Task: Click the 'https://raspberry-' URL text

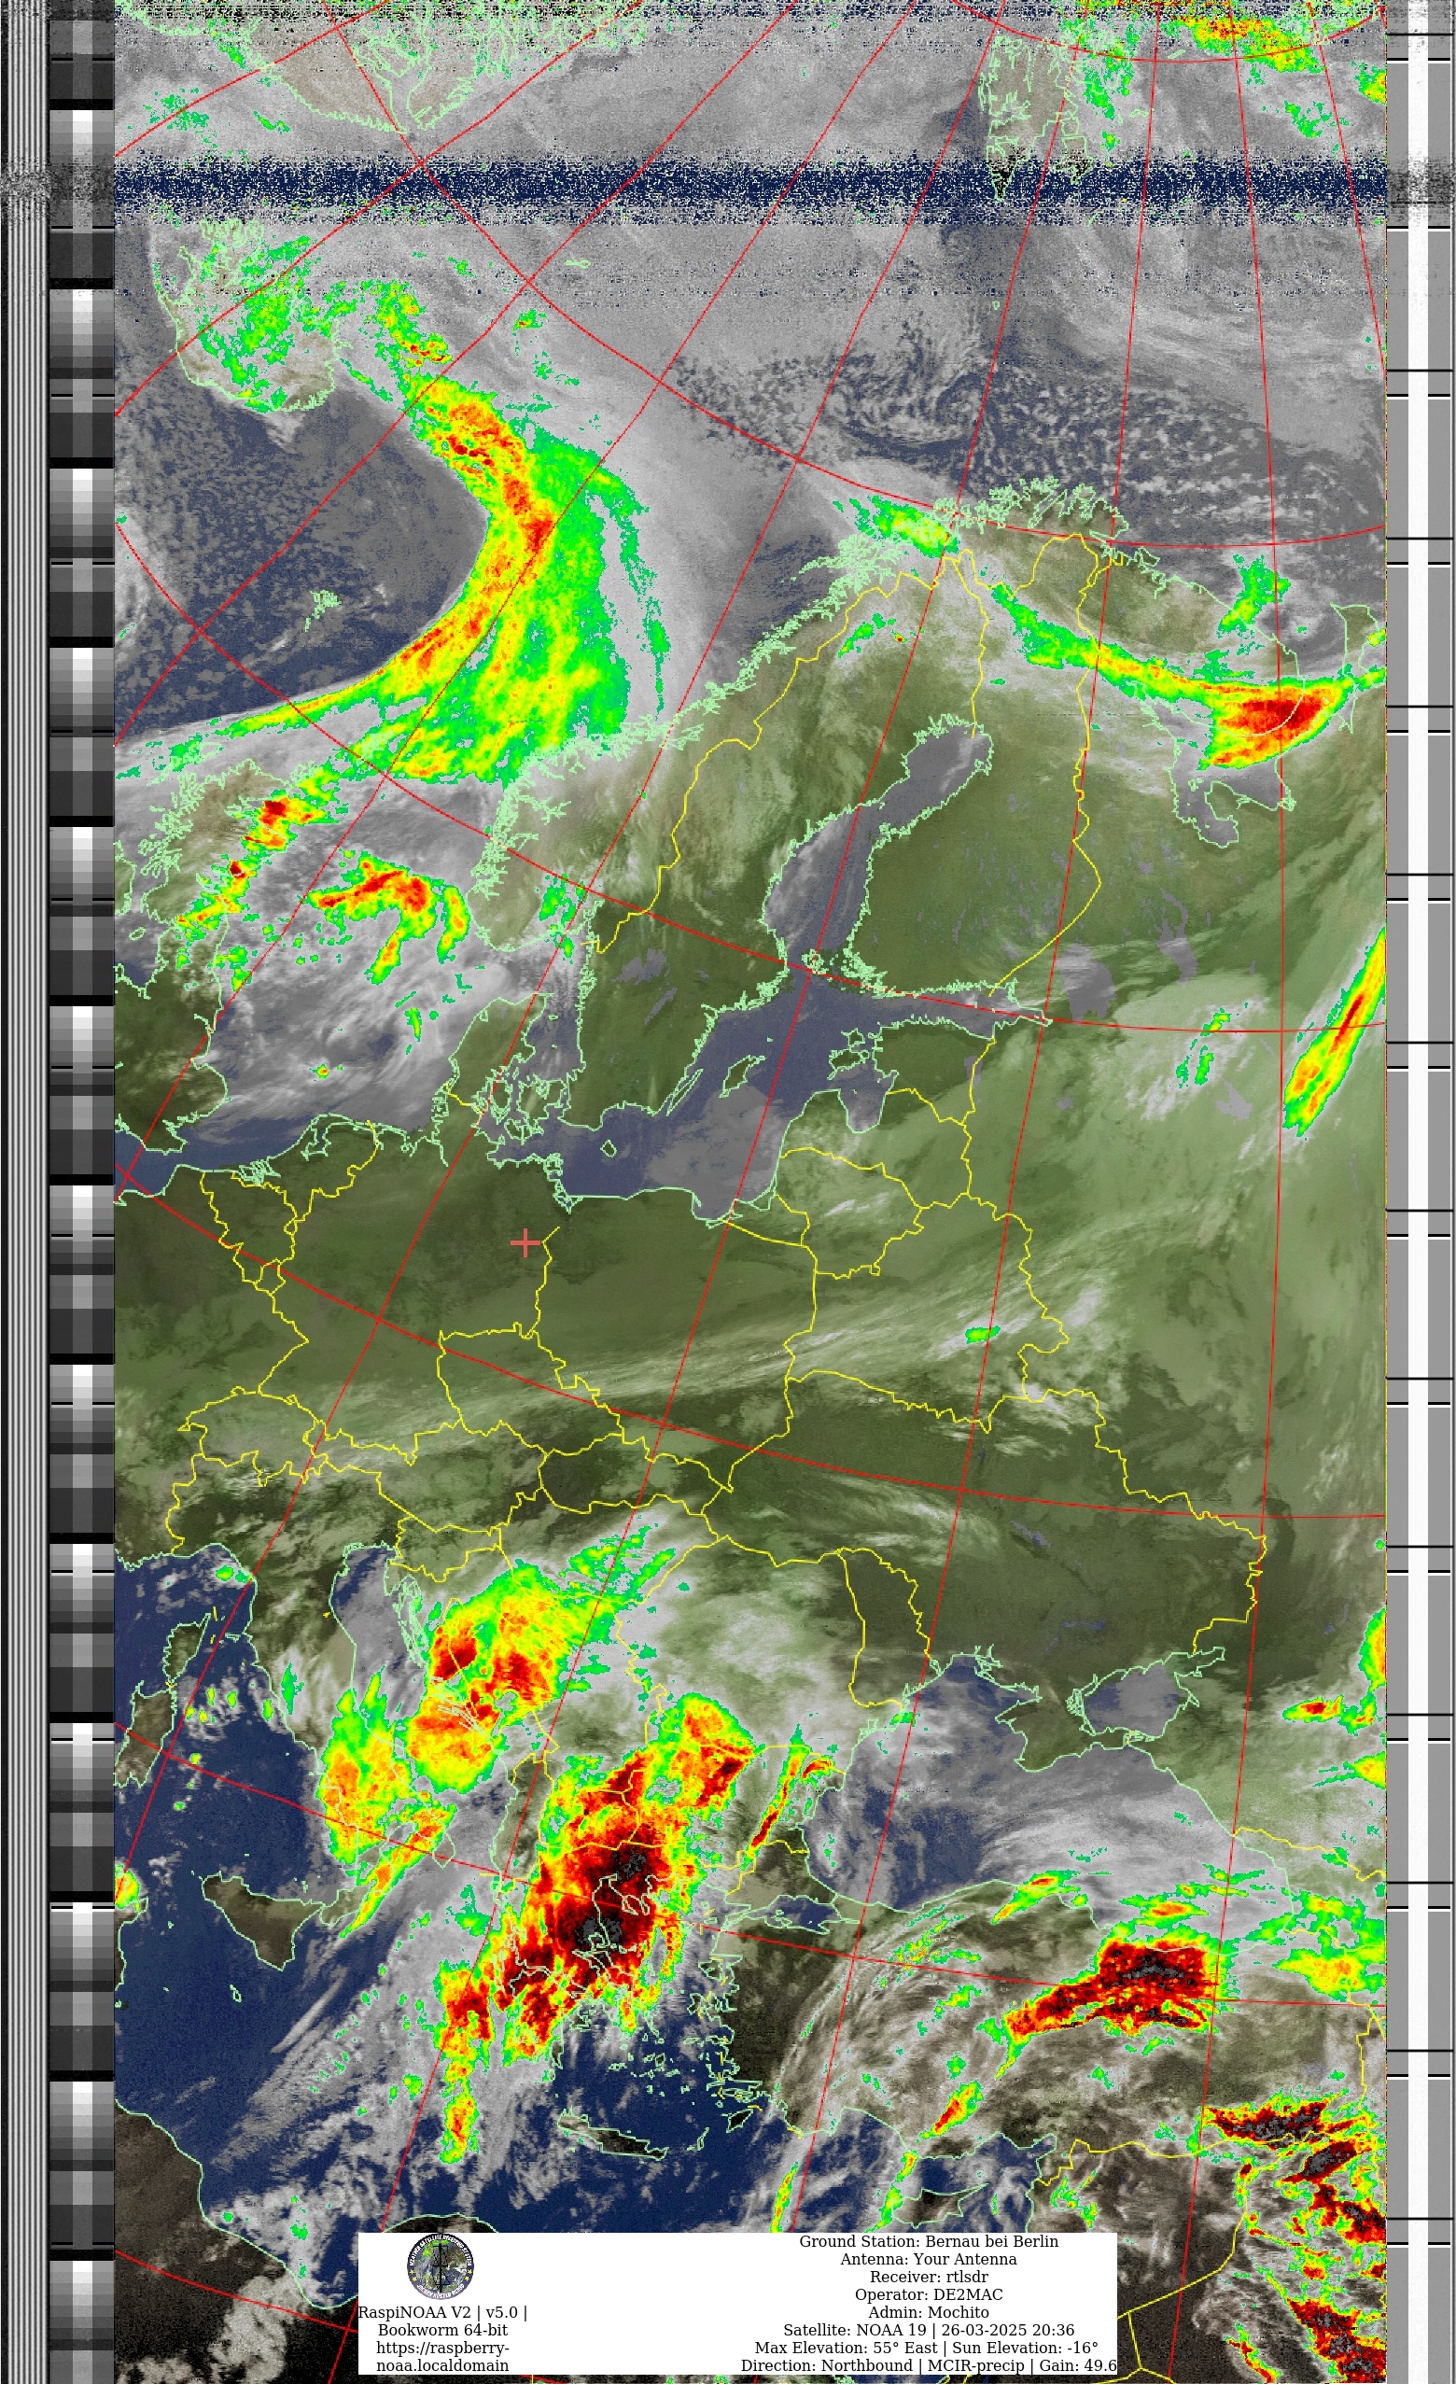Action: (443, 2349)
